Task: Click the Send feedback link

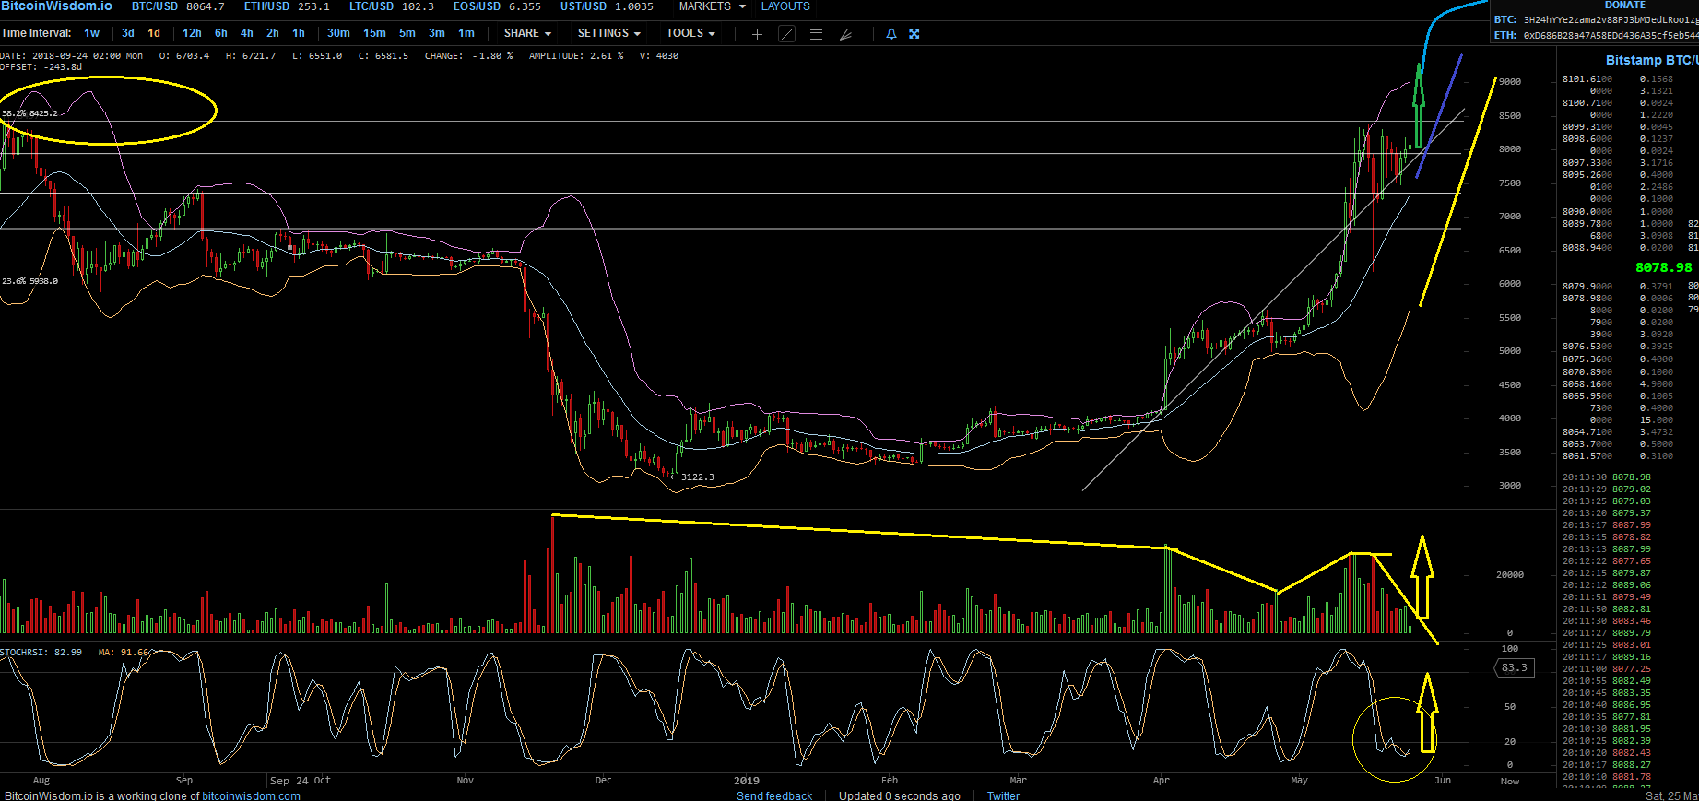Action: pos(774,795)
